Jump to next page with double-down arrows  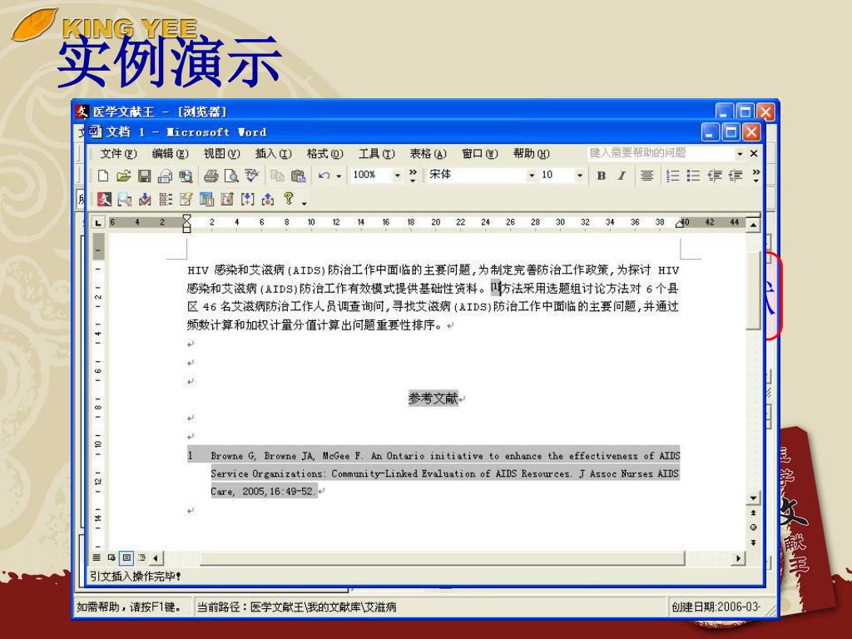point(753,542)
